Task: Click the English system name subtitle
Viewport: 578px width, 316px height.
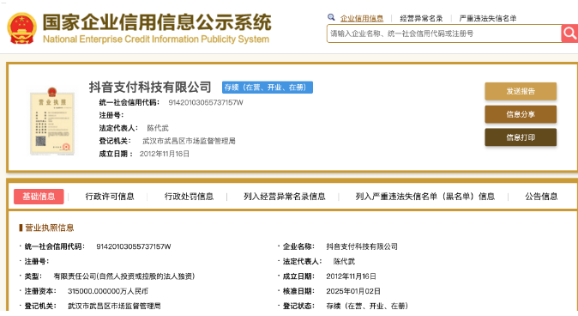Action: pos(156,39)
